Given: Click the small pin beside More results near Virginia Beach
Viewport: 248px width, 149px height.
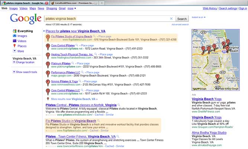Looking at the screenshot, I should point(48,99).
